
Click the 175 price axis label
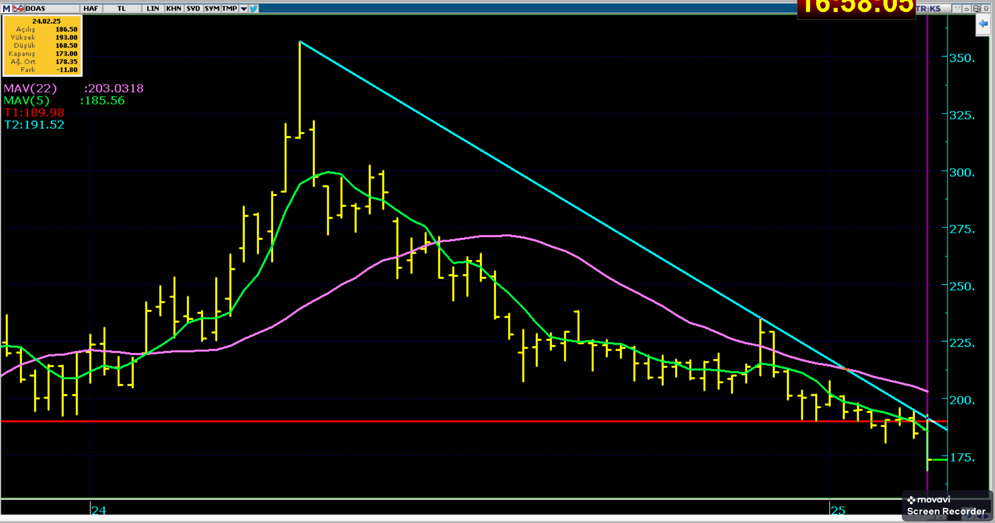[962, 458]
